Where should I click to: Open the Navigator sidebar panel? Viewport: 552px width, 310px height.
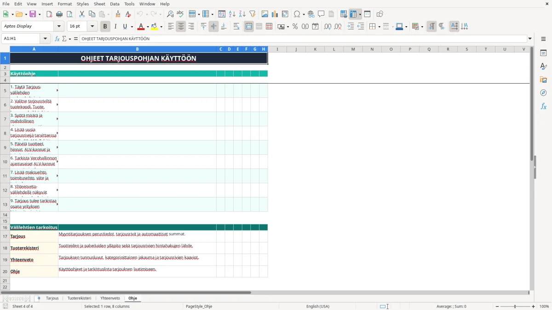(543, 93)
